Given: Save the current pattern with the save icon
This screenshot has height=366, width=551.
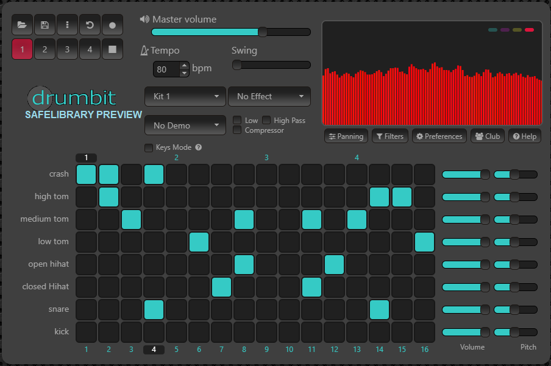Looking at the screenshot, I should pyautogui.click(x=44, y=24).
